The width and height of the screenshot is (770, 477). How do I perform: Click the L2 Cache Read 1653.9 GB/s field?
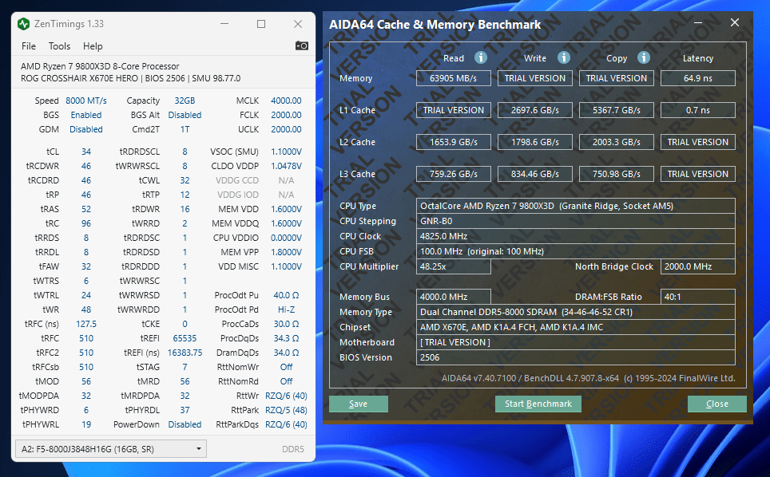pos(453,142)
